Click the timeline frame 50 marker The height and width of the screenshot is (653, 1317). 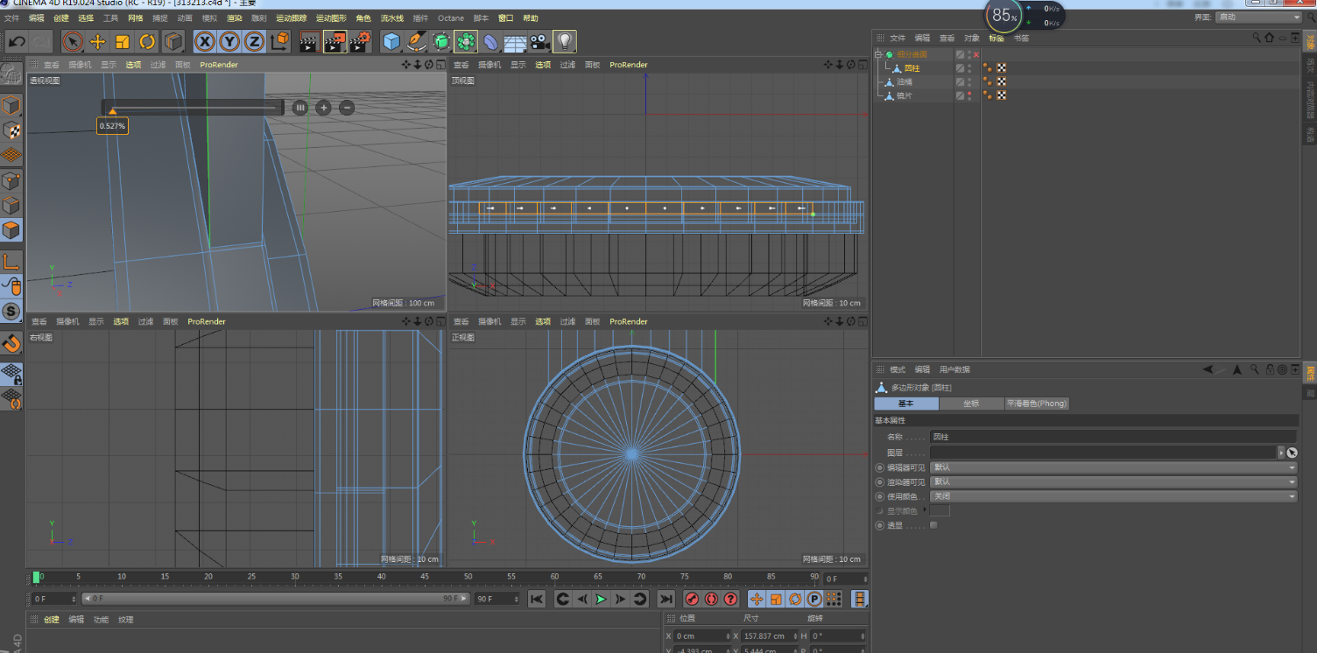pos(468,577)
